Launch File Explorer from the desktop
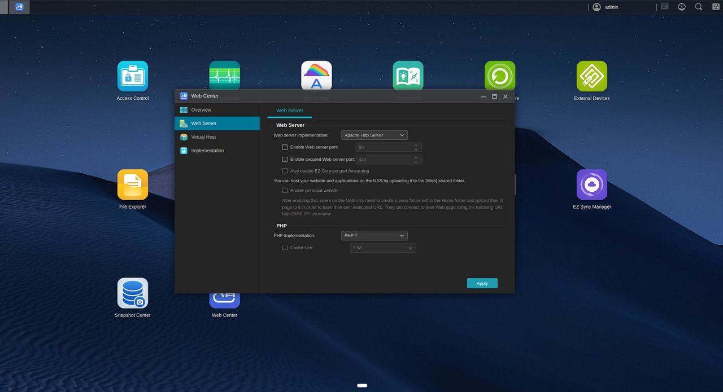 click(133, 184)
